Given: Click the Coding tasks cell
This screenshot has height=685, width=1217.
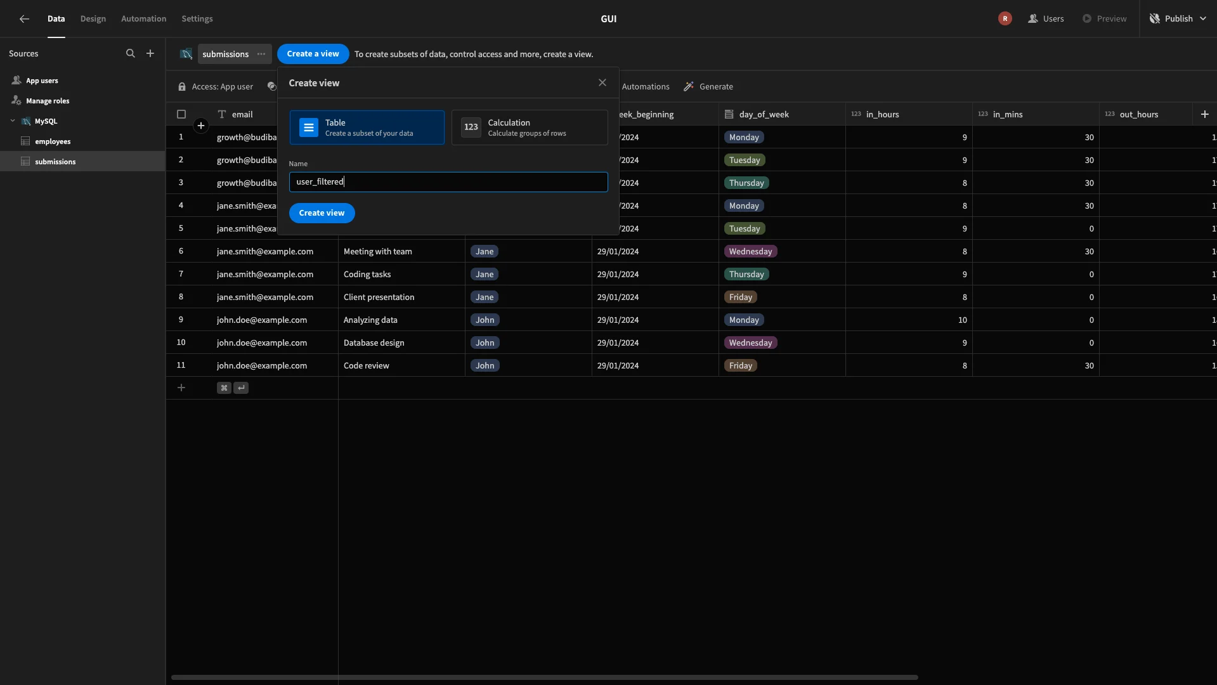Looking at the screenshot, I should pos(401,275).
